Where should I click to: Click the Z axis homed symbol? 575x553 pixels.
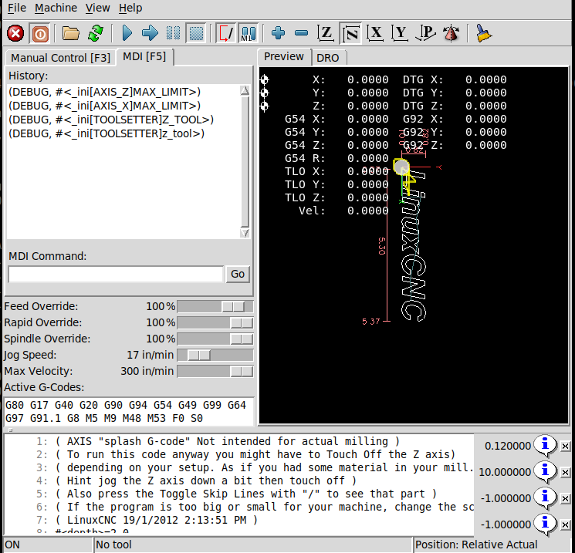click(x=265, y=106)
